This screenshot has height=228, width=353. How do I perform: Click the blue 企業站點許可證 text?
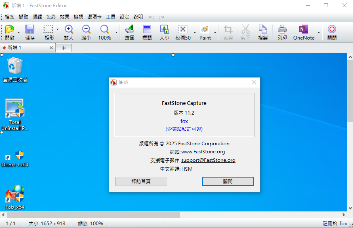184,129
